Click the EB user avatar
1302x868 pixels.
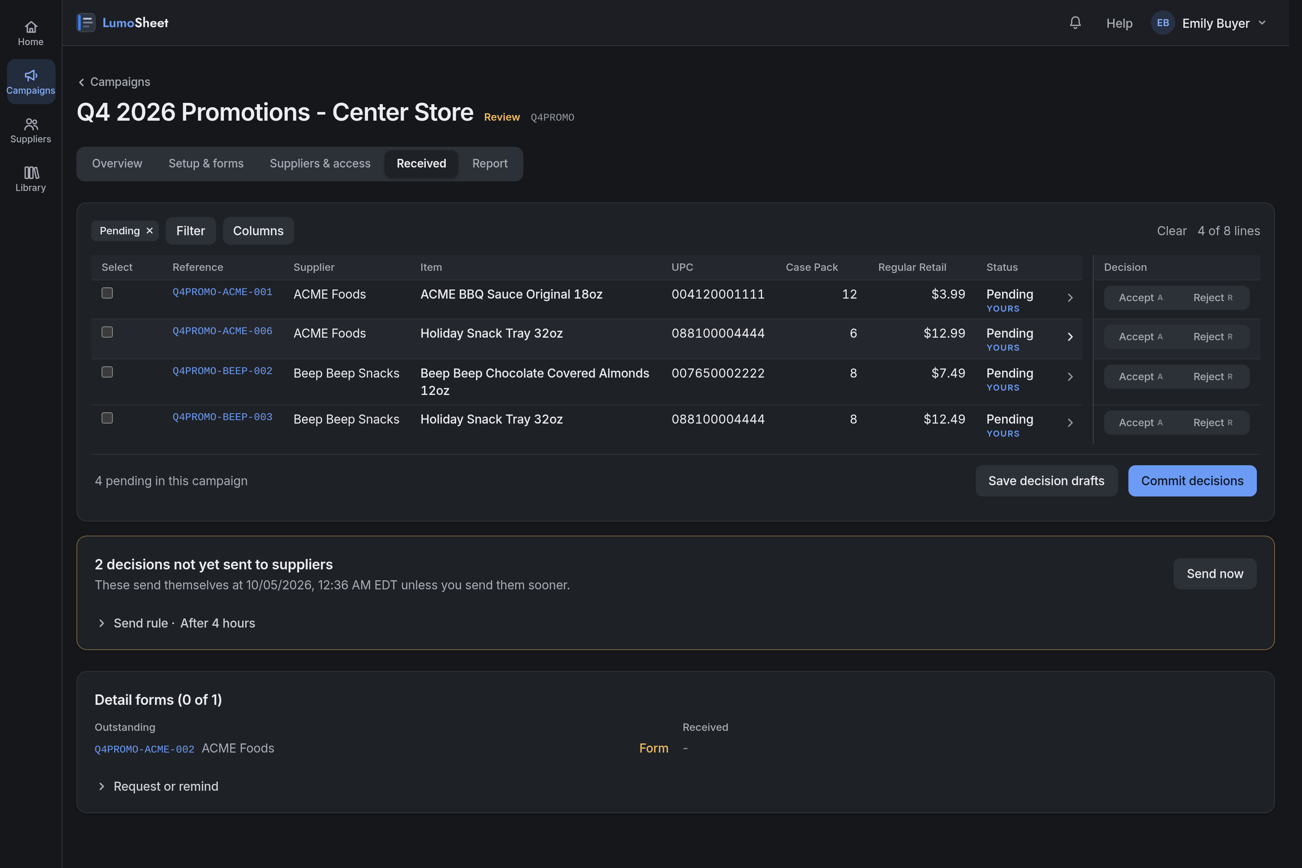pyautogui.click(x=1163, y=23)
